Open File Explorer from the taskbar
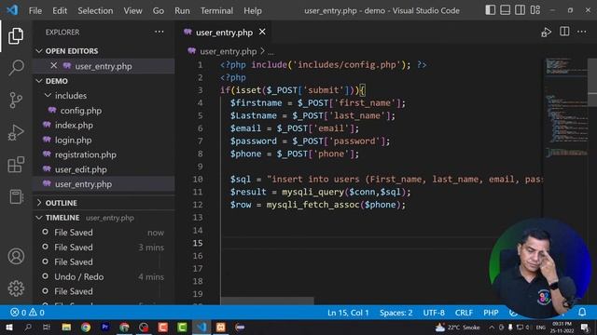Screen dimensions: 597x335 tap(66, 328)
